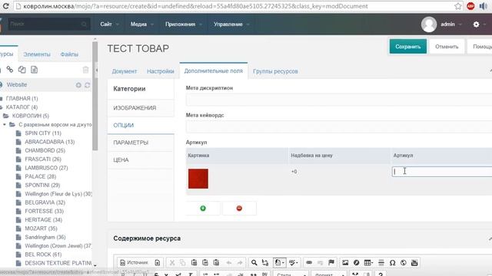Open the ABRACADABRA (13) resource

click(49, 142)
